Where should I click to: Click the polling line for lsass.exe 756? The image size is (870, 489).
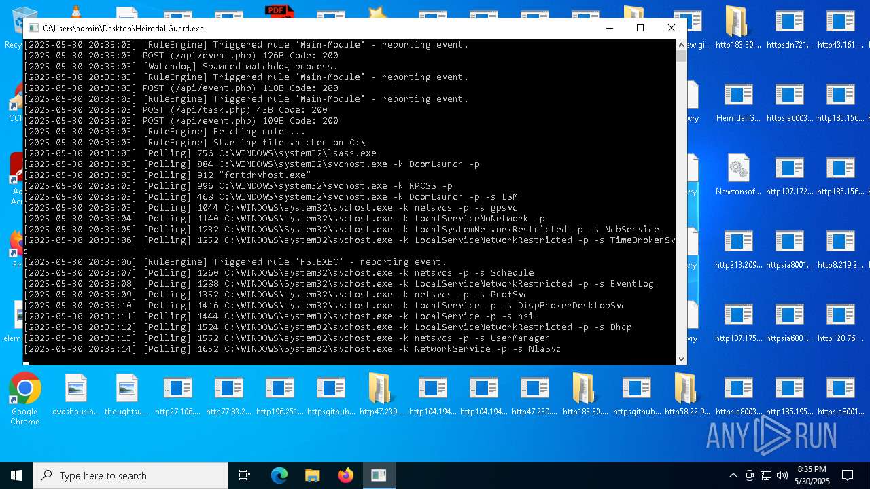[x=200, y=153]
